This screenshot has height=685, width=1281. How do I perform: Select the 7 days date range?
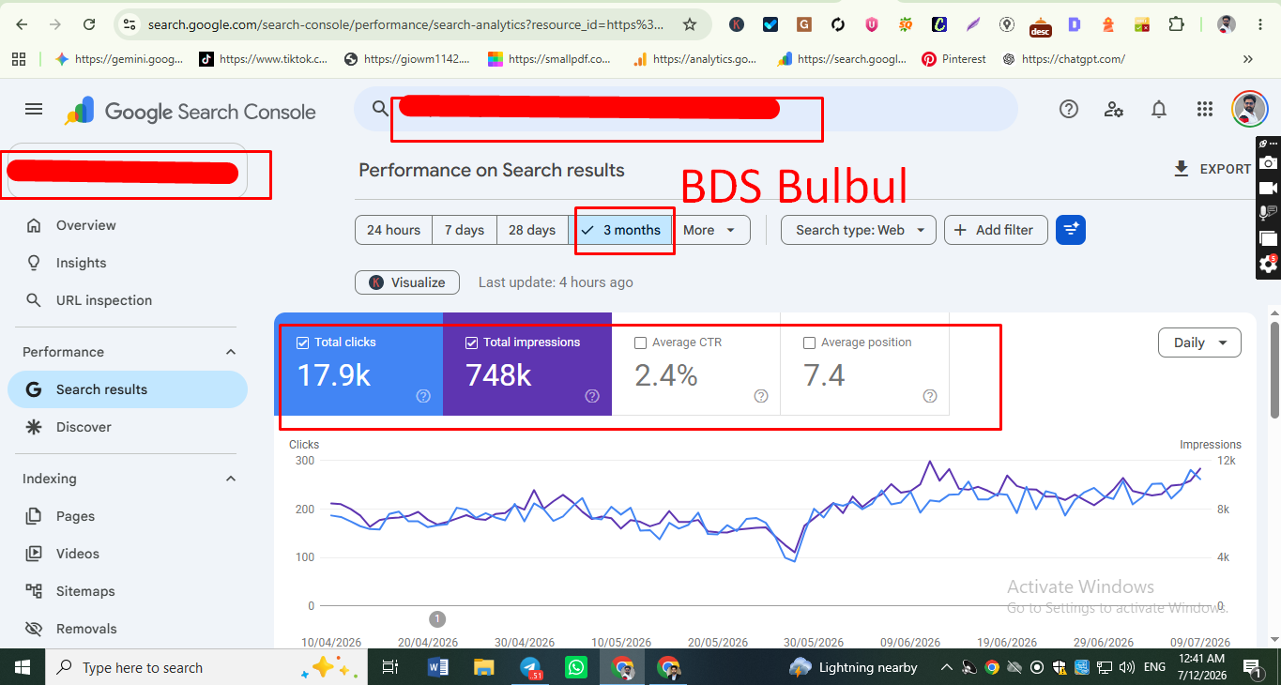(465, 230)
